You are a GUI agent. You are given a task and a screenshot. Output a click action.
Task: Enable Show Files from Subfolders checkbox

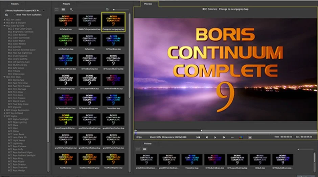coord(14,15)
